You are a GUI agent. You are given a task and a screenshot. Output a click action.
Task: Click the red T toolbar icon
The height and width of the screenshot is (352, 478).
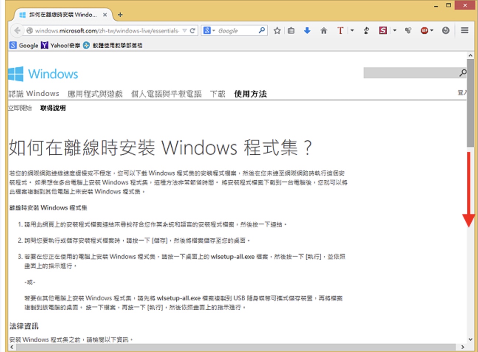[x=340, y=31]
